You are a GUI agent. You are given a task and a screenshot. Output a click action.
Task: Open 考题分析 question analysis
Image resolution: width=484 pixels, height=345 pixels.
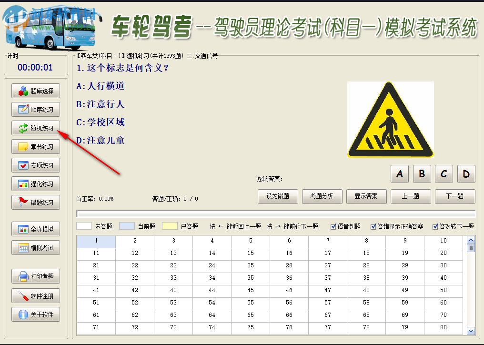tap(322, 196)
